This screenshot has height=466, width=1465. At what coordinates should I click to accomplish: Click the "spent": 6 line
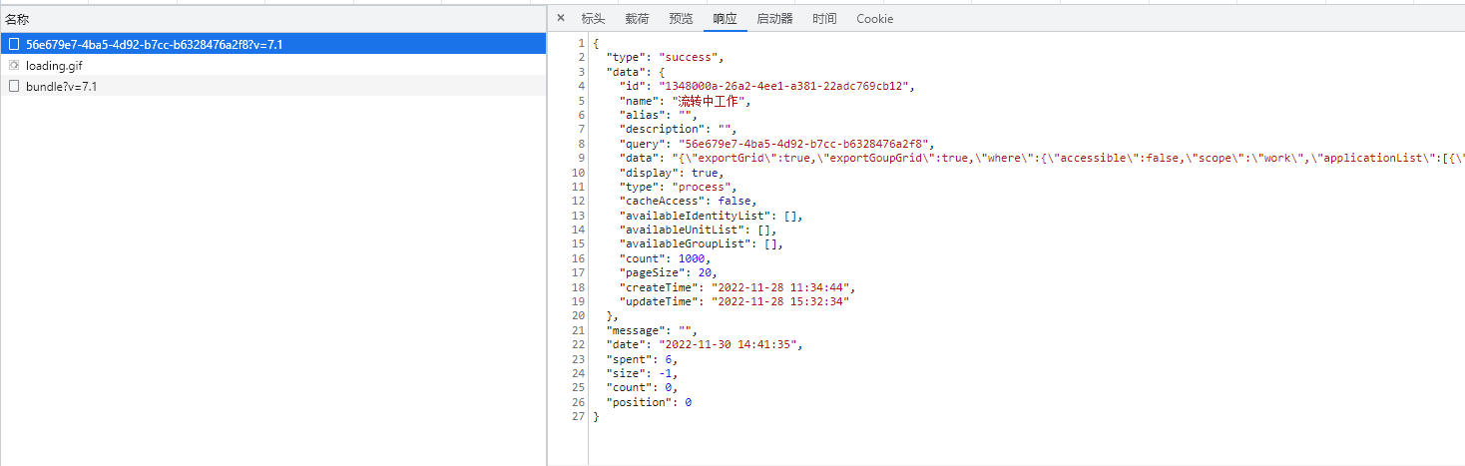(x=643, y=359)
